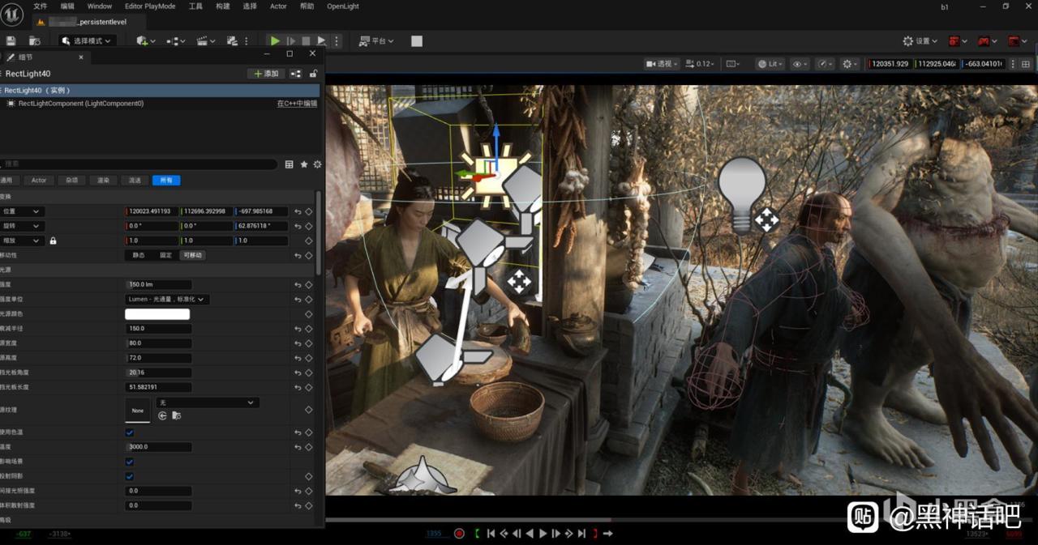The image size is (1038, 545).
Task: Select the Actor filter tab
Action: [x=39, y=181]
